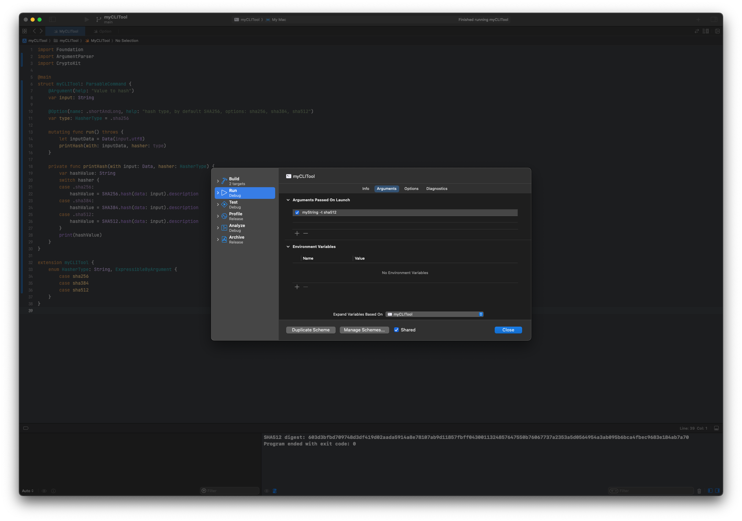
Task: Expand the Analyze action chevron
Action: [x=218, y=228]
